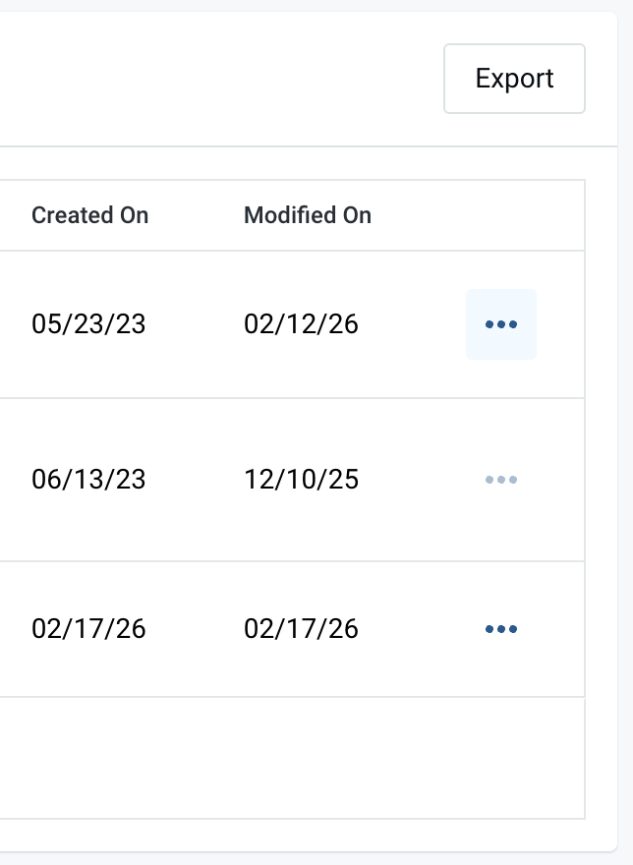Click the Export button
633x865 pixels.
(514, 79)
